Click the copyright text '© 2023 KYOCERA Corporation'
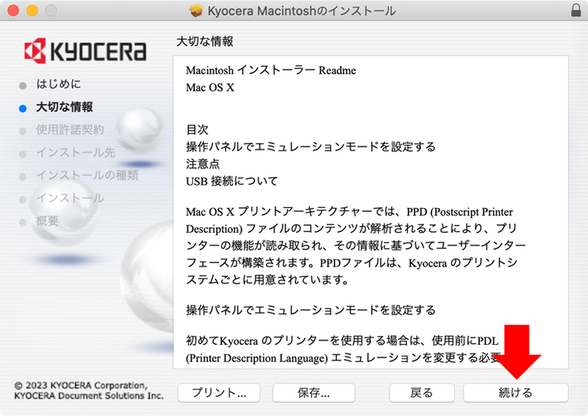The image size is (588, 416). pyautogui.click(x=81, y=385)
